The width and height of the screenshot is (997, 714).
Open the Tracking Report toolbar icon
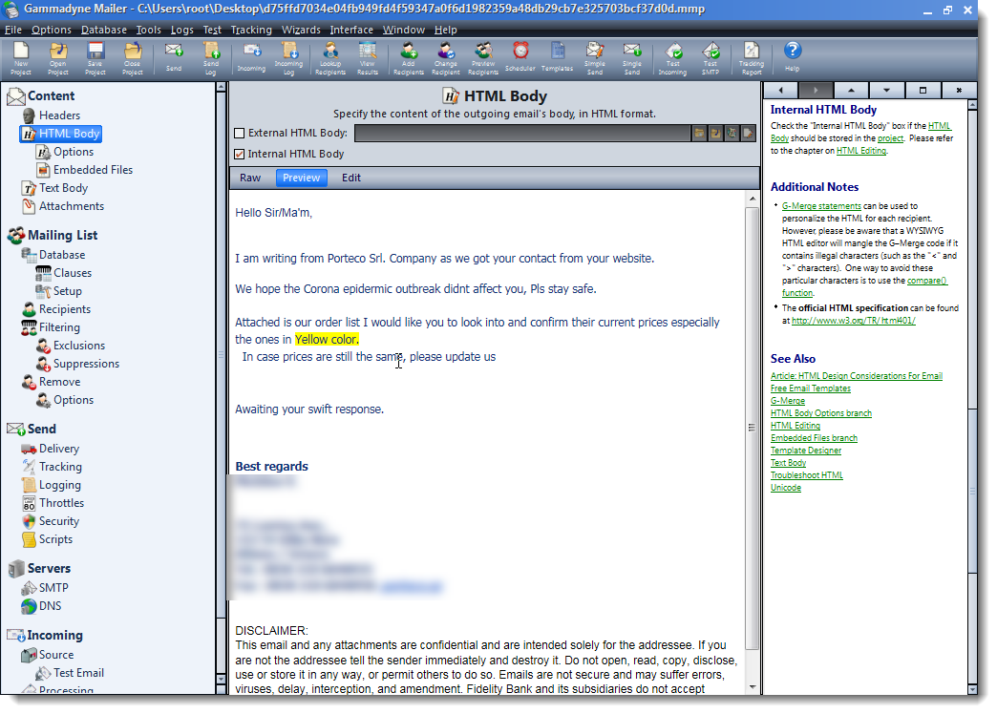[752, 58]
